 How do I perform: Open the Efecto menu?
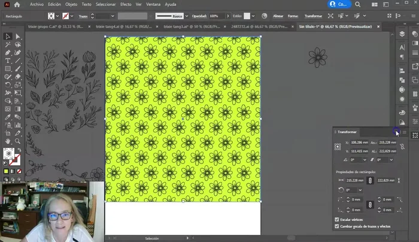pos(126,4)
